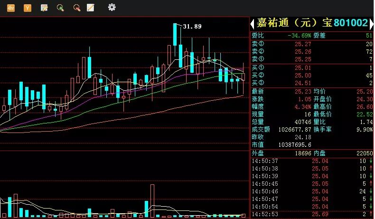375x219 pixels.
Task: Click the 内盘 value 22050
Action: (365, 153)
